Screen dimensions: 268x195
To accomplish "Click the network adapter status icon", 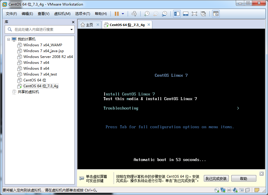I will click(223, 190).
